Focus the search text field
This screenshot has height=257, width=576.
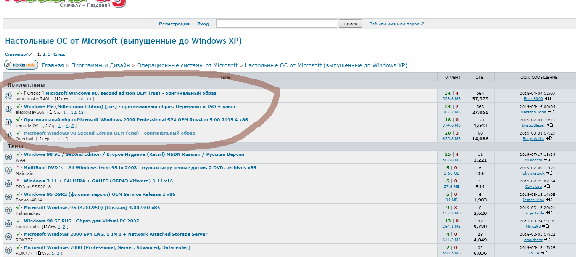click(277, 24)
